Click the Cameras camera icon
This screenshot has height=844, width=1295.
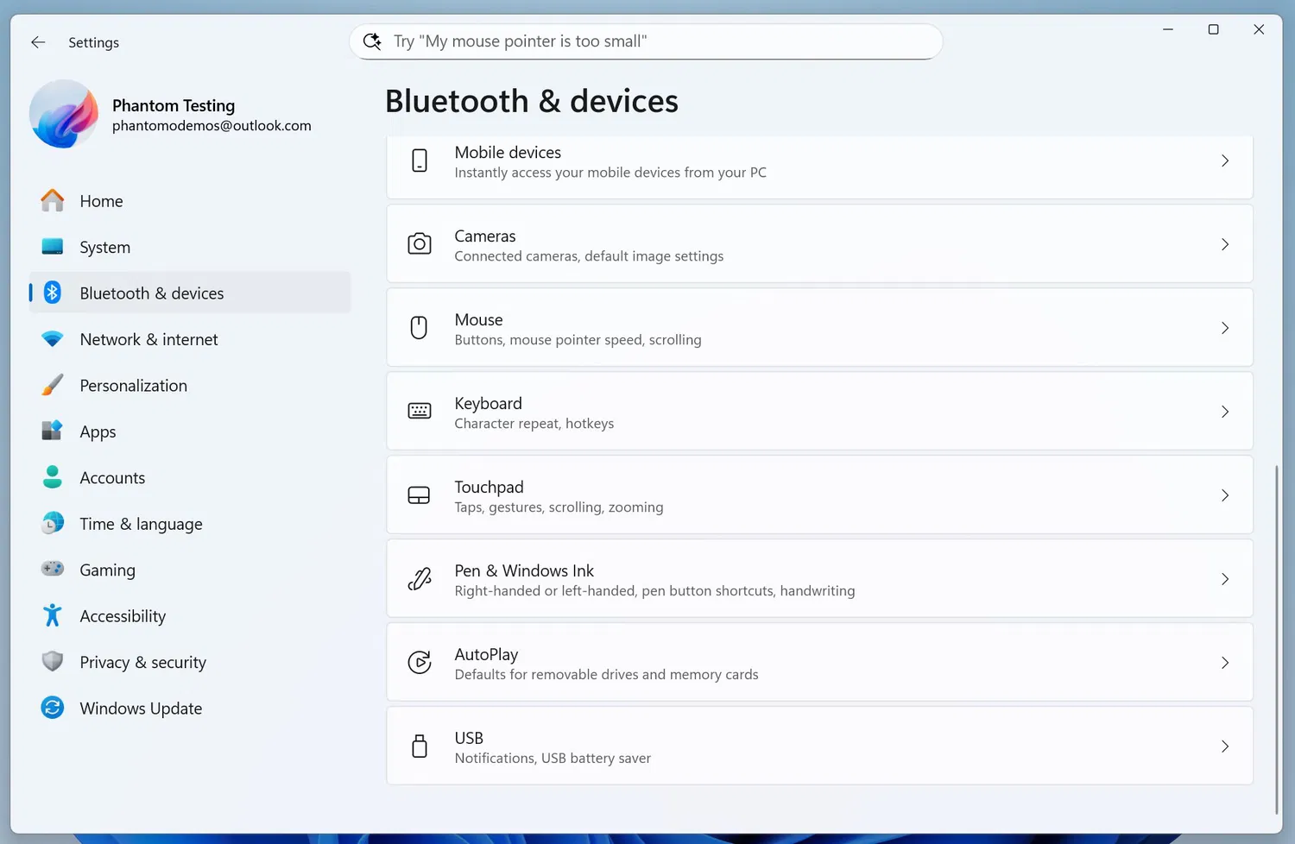pyautogui.click(x=420, y=244)
